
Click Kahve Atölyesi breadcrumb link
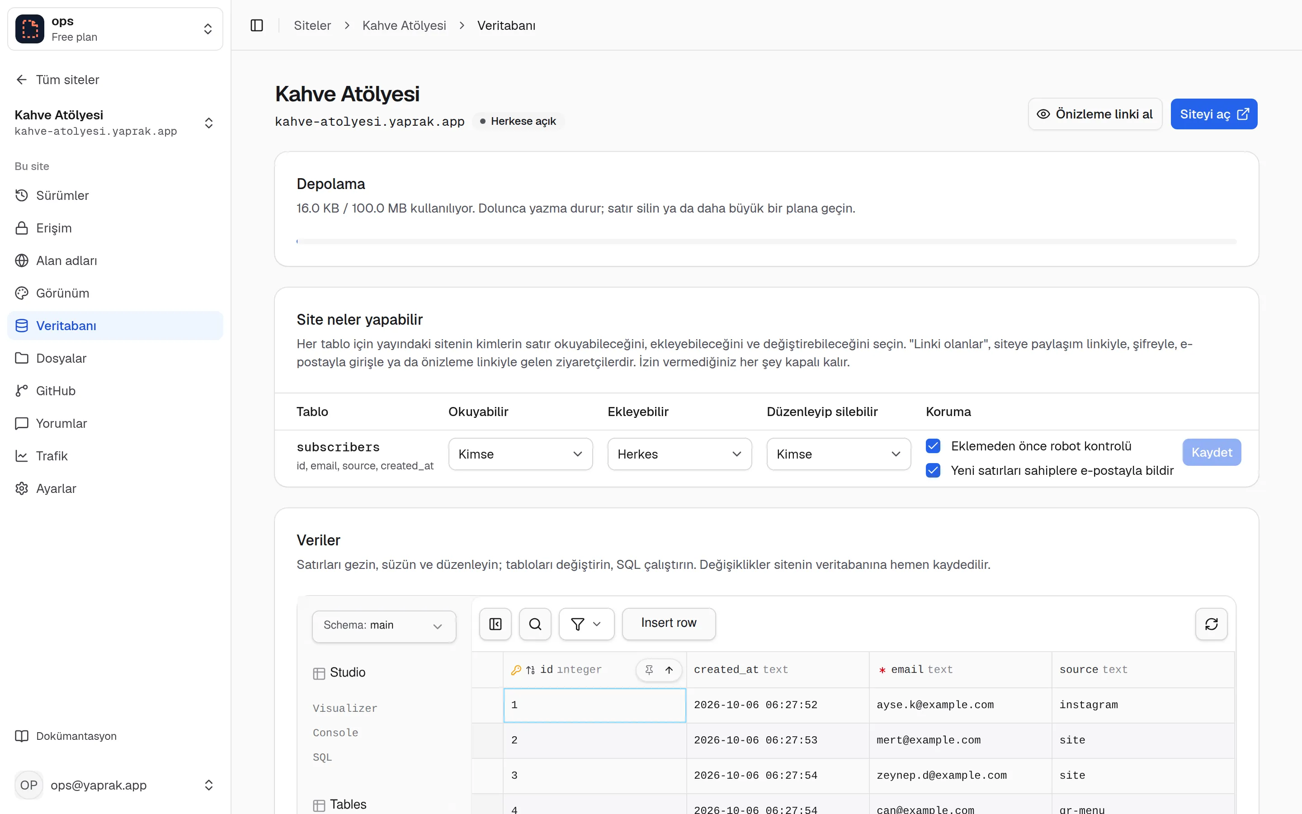coord(404,25)
